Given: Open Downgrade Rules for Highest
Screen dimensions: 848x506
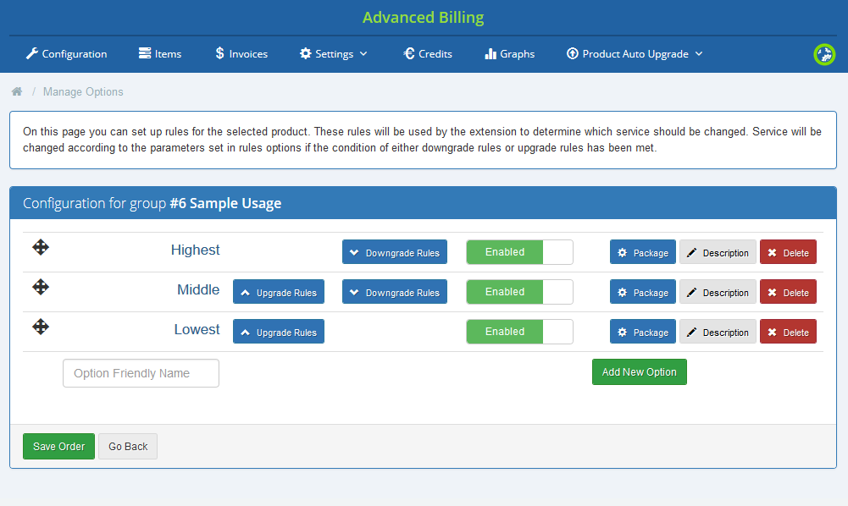Looking at the screenshot, I should coord(394,252).
